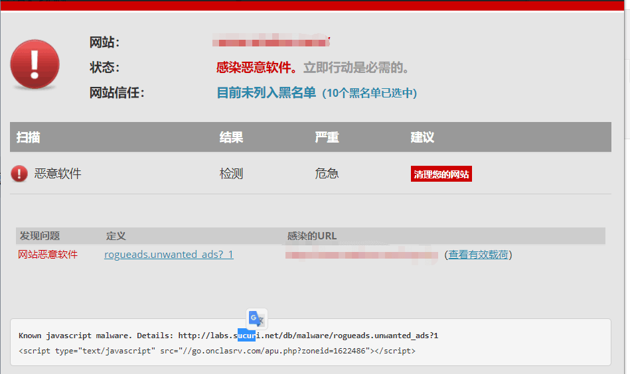Select the 结果 column header

click(x=231, y=137)
